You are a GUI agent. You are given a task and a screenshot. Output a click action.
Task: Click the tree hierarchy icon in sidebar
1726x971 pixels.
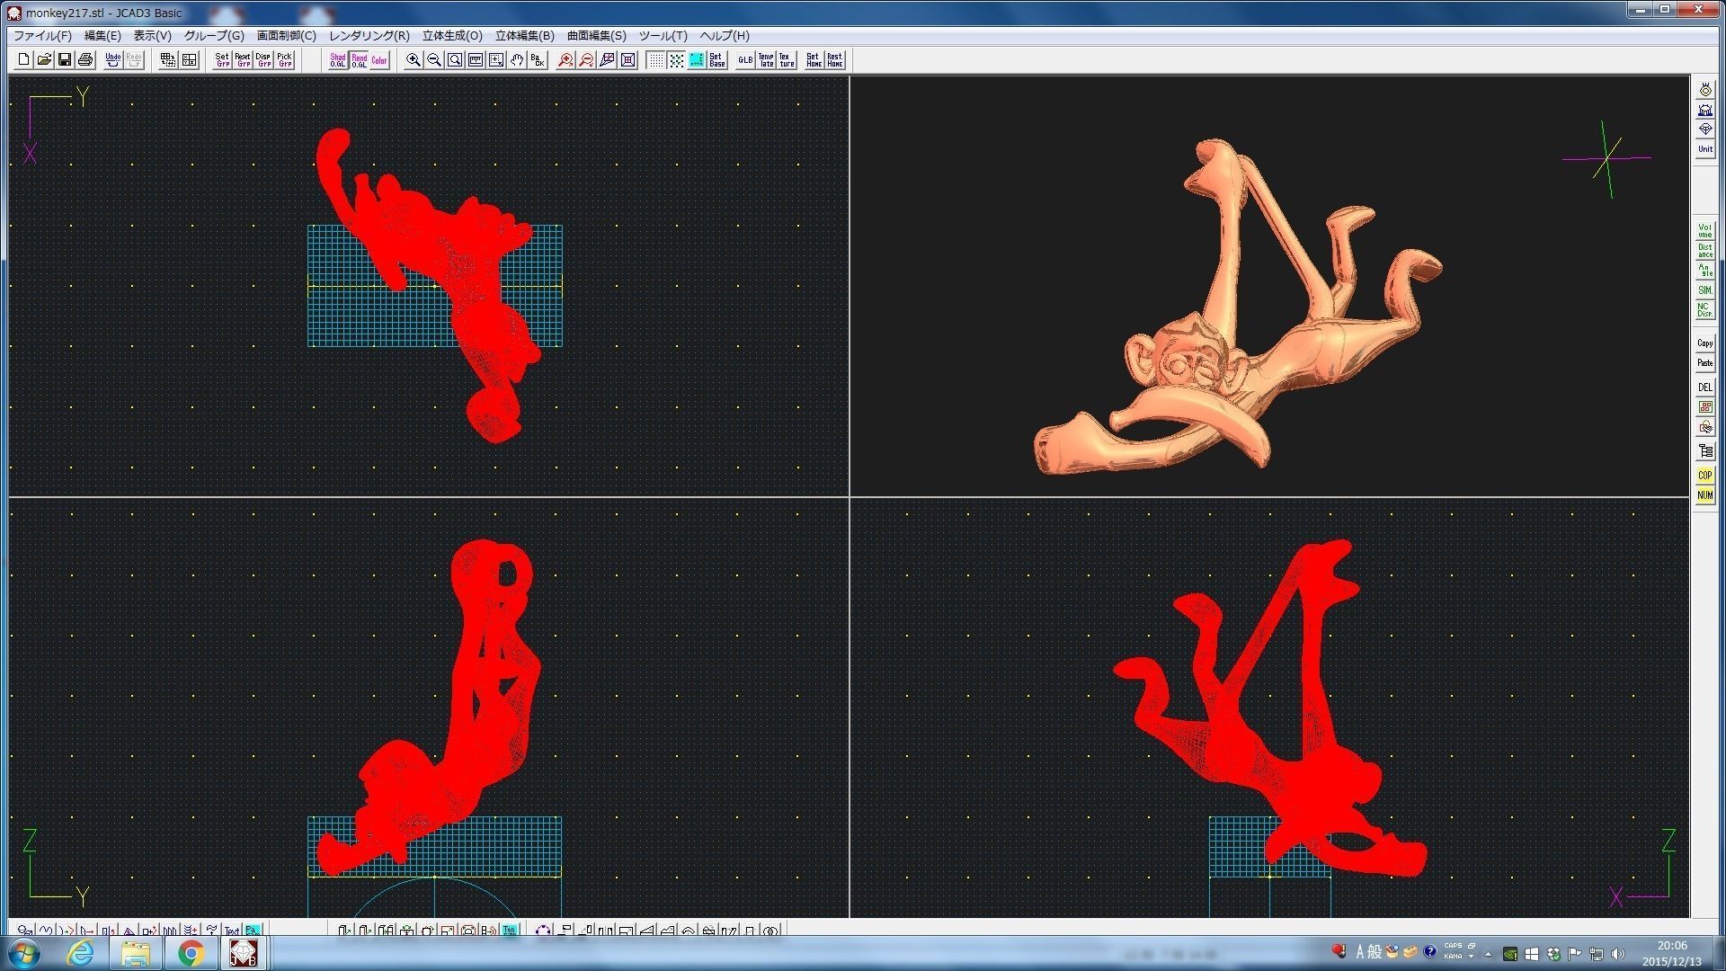1705,451
